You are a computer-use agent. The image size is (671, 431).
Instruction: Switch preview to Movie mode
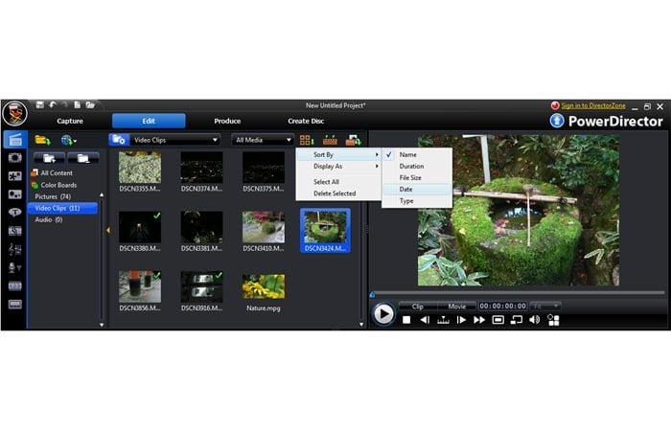pos(456,306)
